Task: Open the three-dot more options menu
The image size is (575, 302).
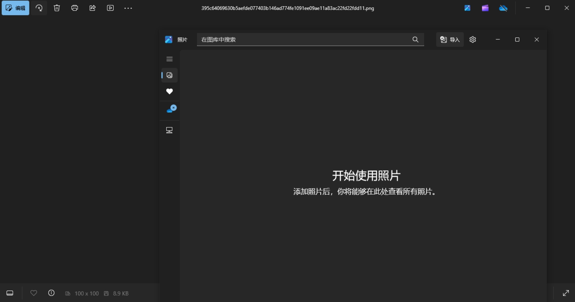Action: [128, 8]
